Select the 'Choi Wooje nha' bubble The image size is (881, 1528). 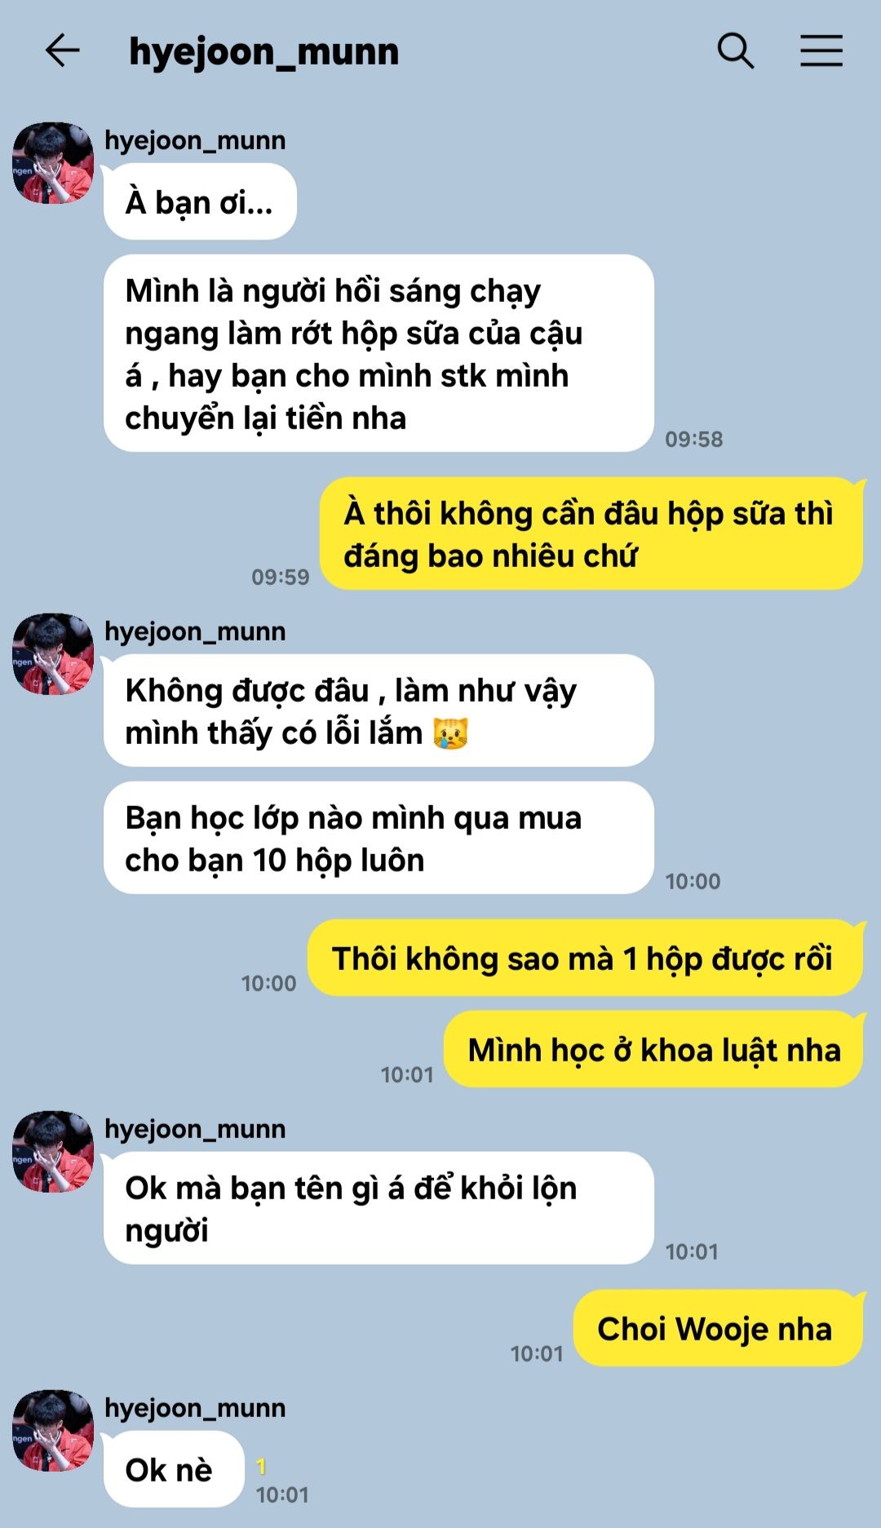pyautogui.click(x=718, y=1328)
